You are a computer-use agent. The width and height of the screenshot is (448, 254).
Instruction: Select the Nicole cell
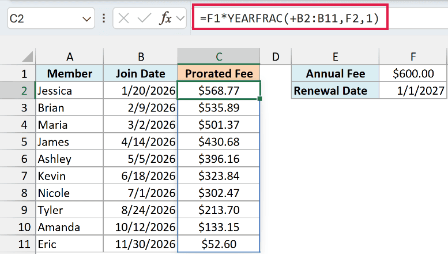pos(69,193)
